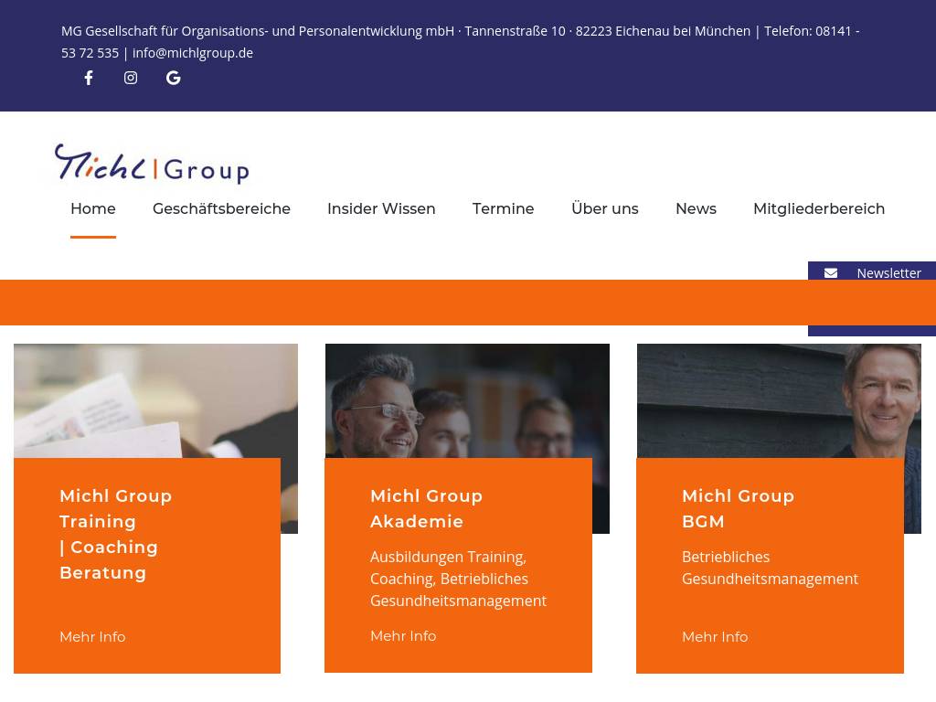Navigate to the News page

click(696, 208)
